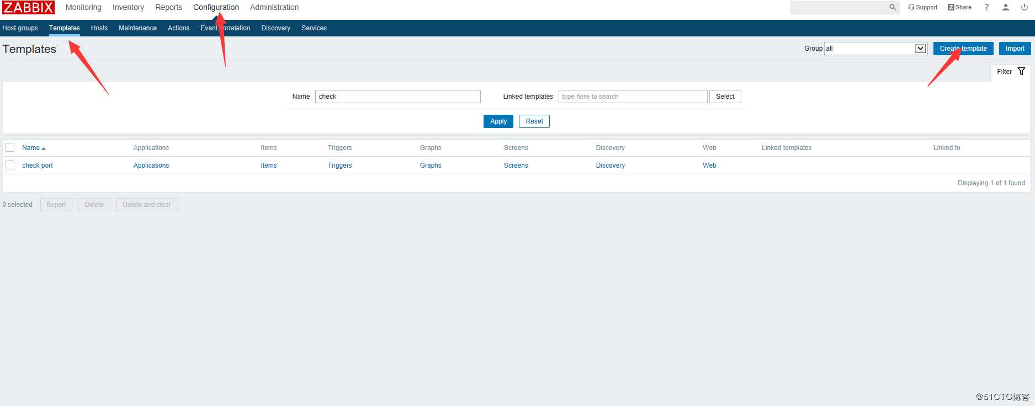
Task: Click the Linked to column header
Action: pos(947,148)
